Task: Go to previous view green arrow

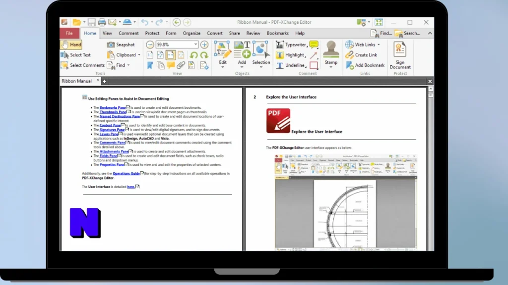Action: pyautogui.click(x=177, y=22)
